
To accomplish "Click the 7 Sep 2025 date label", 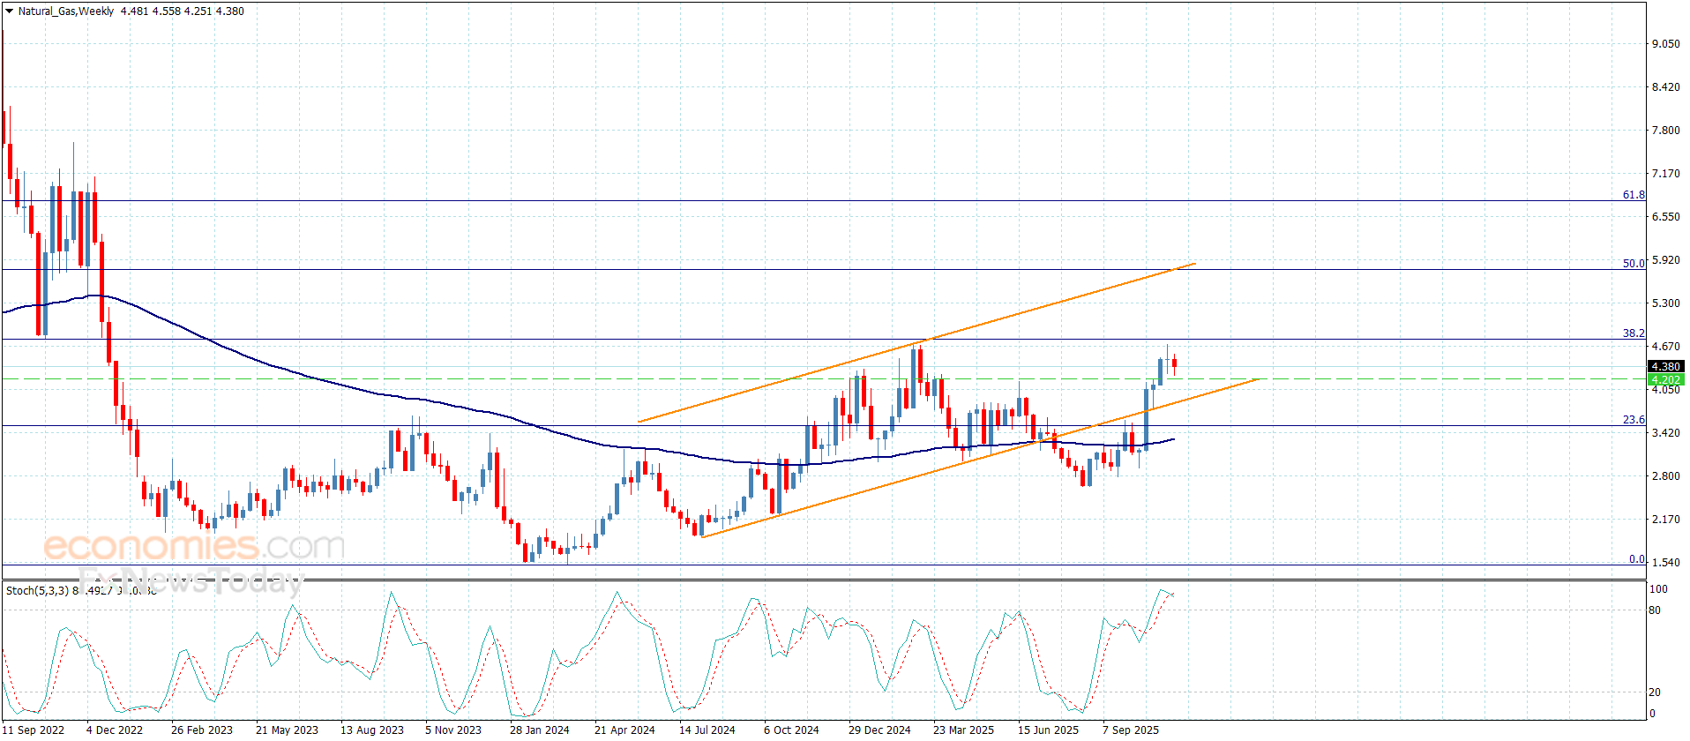I will [1130, 730].
